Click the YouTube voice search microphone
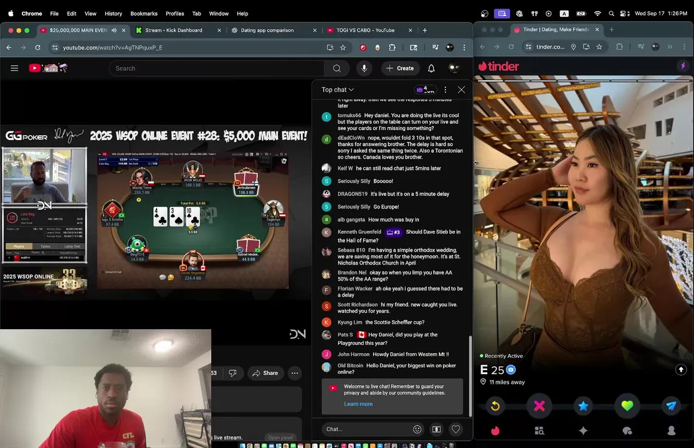 point(364,68)
